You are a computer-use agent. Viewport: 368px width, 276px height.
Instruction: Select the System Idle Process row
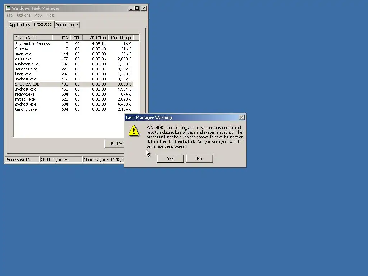tap(74, 44)
